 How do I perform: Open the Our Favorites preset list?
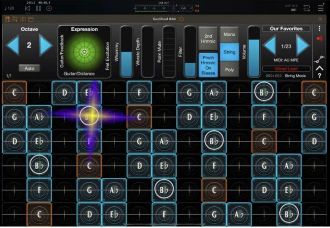(286, 29)
